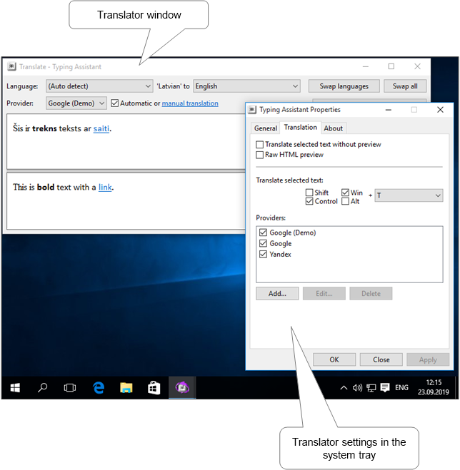Open the English target language dropdown
This screenshot has height=470, width=460.
click(246, 86)
